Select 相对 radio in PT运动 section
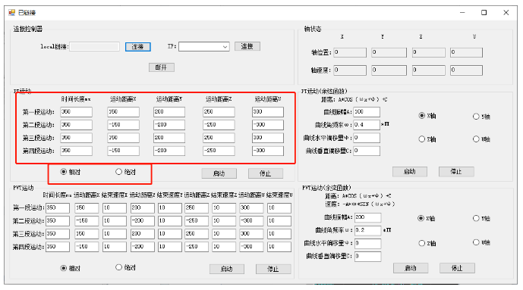 pos(71,172)
